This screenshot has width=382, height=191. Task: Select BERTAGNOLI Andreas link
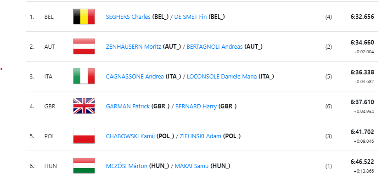(214, 46)
